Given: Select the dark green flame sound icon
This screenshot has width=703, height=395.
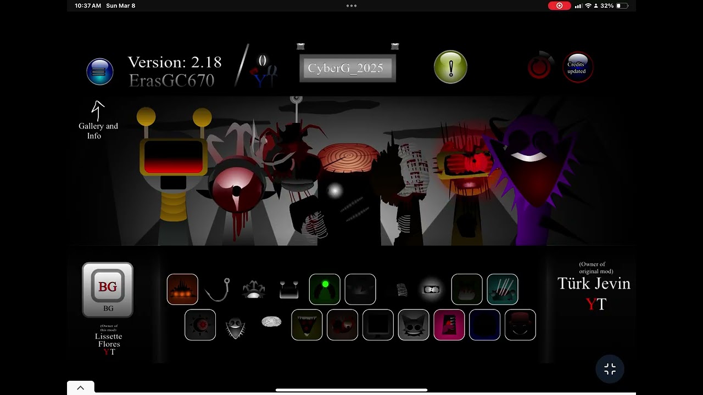Looking at the screenshot, I should pyautogui.click(x=467, y=289).
